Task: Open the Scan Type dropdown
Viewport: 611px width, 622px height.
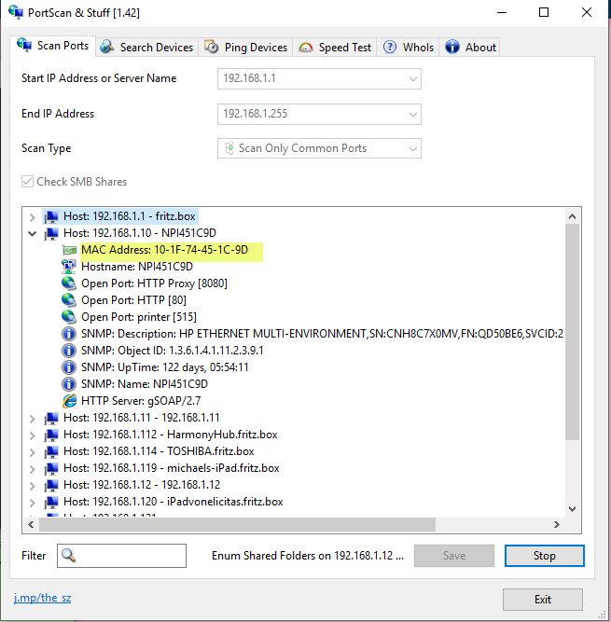Action: point(412,149)
